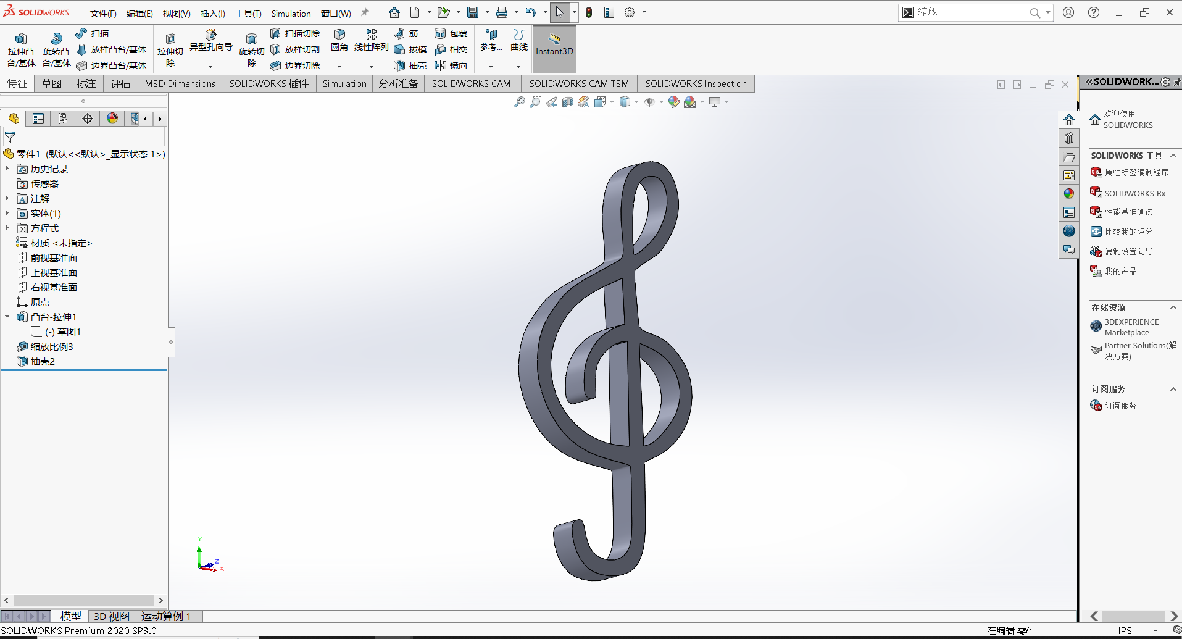Expand the 方程式 tree node
Image resolution: width=1182 pixels, height=639 pixels.
click(7, 228)
